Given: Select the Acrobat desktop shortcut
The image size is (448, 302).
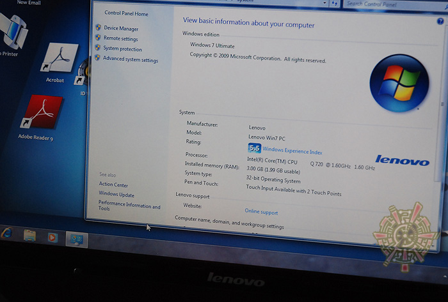Looking at the screenshot, I should (59, 63).
